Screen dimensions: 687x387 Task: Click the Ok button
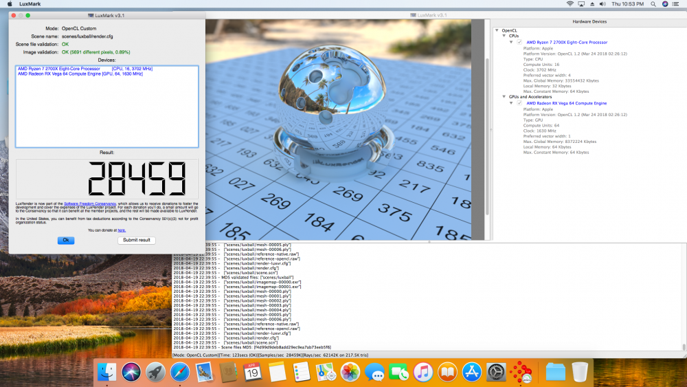(x=66, y=240)
